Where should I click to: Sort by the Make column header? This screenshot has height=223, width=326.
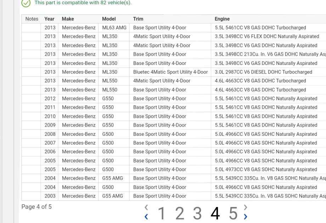pyautogui.click(x=68, y=19)
